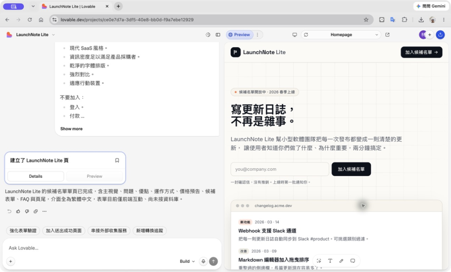451x272 pixels.
Task: Start voice input microphone
Action: pyautogui.click(x=203, y=261)
